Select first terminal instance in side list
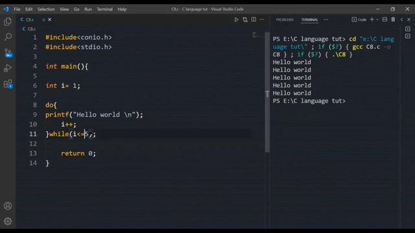 [408, 28]
